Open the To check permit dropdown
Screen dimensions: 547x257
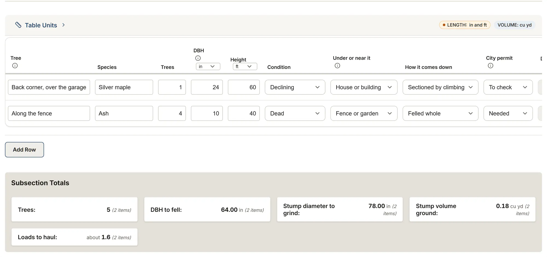point(508,87)
